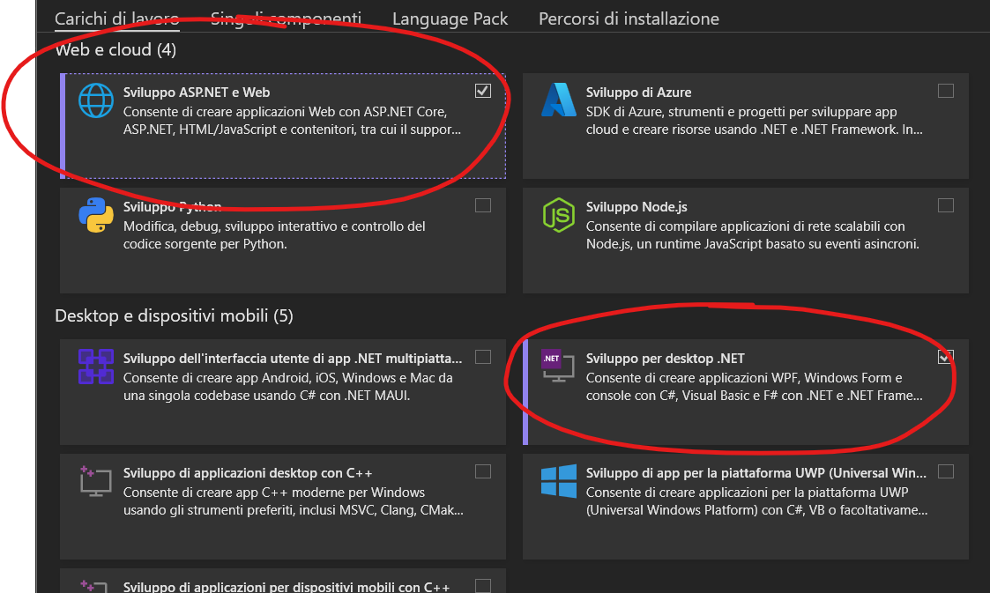Click the C++ desktop development icon
This screenshot has width=990, height=593.
(96, 482)
